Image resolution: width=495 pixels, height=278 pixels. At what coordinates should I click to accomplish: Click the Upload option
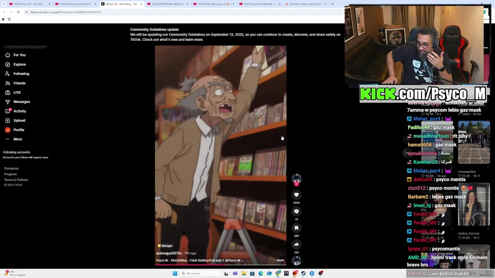click(x=15, y=120)
